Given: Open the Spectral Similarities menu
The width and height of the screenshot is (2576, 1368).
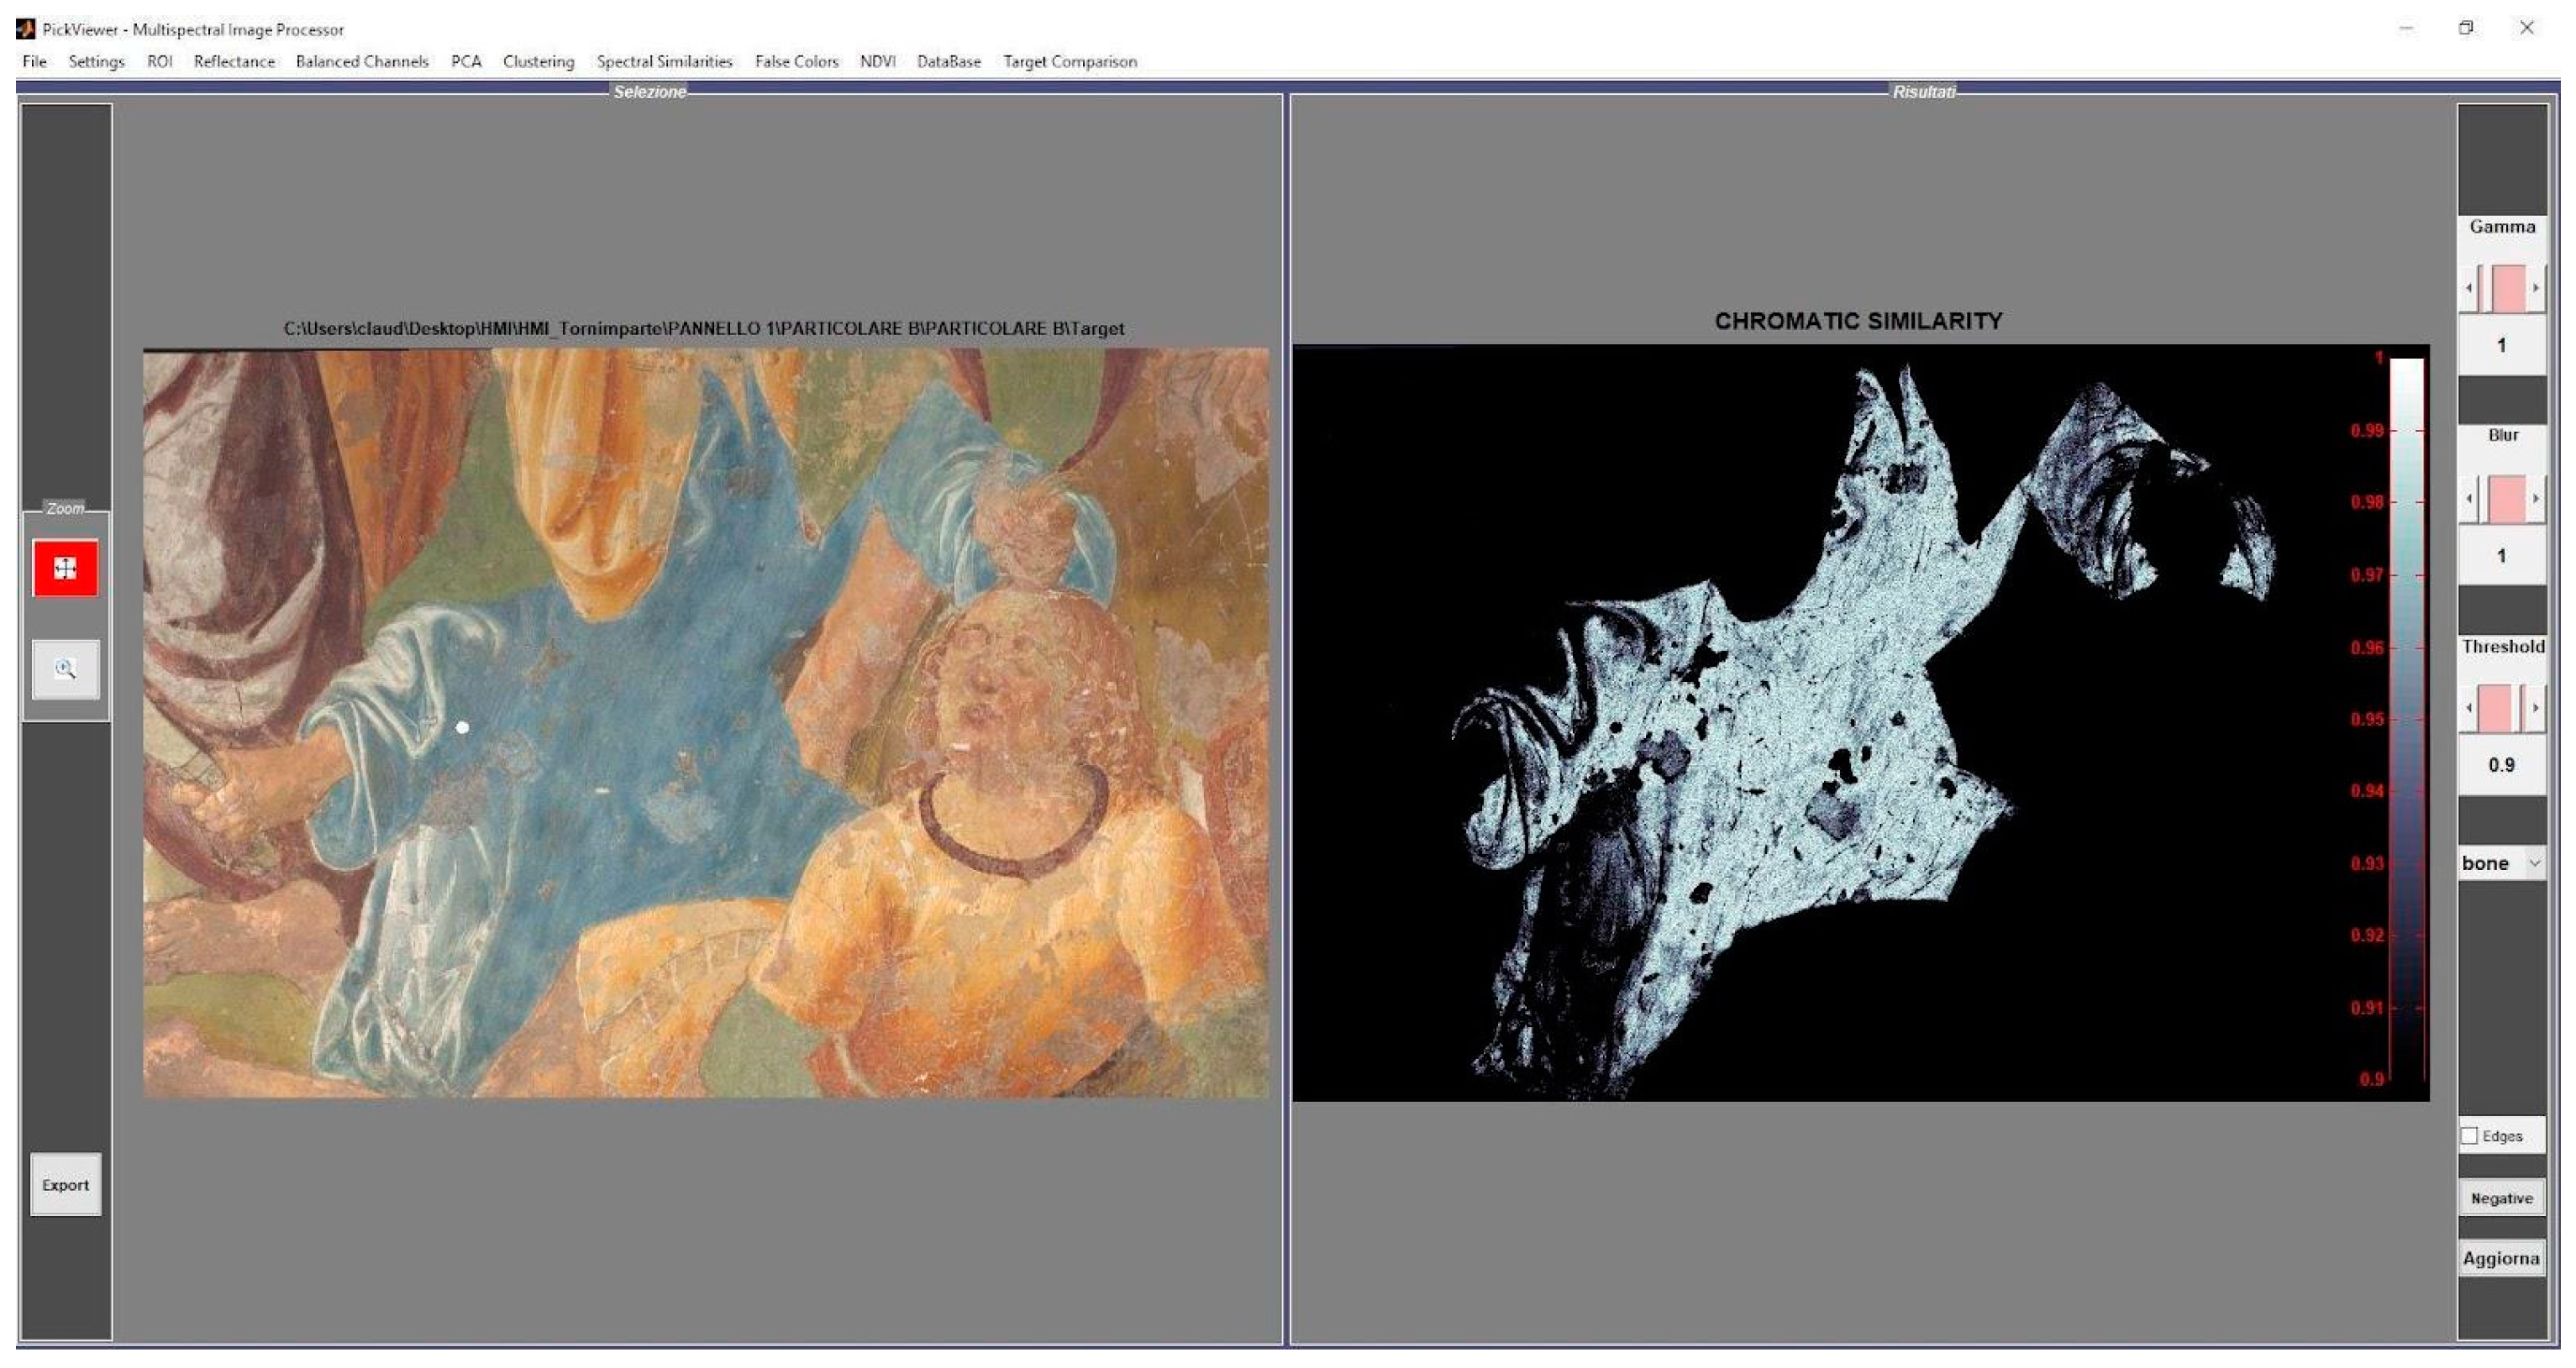Looking at the screenshot, I should click(664, 62).
